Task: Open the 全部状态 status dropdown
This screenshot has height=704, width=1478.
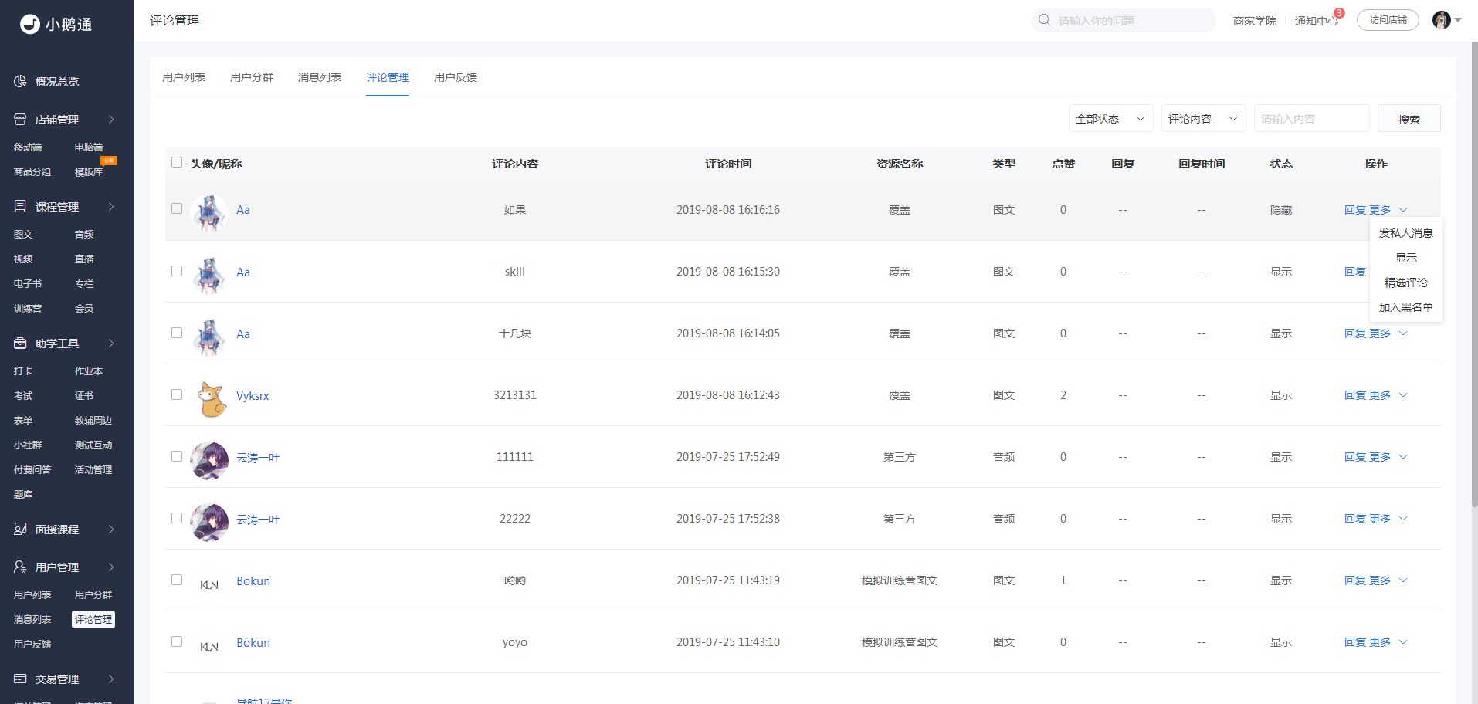Action: click(x=1110, y=118)
